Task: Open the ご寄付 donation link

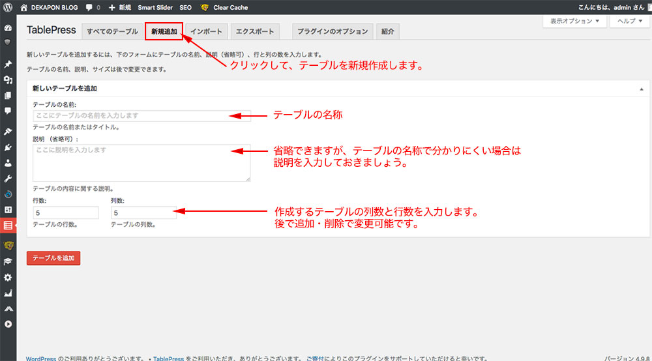Action: 315,358
